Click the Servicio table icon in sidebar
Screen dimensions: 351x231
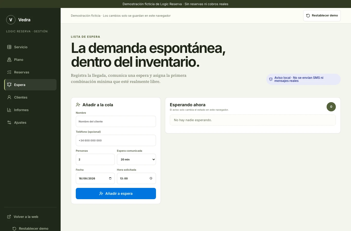pos(9,47)
